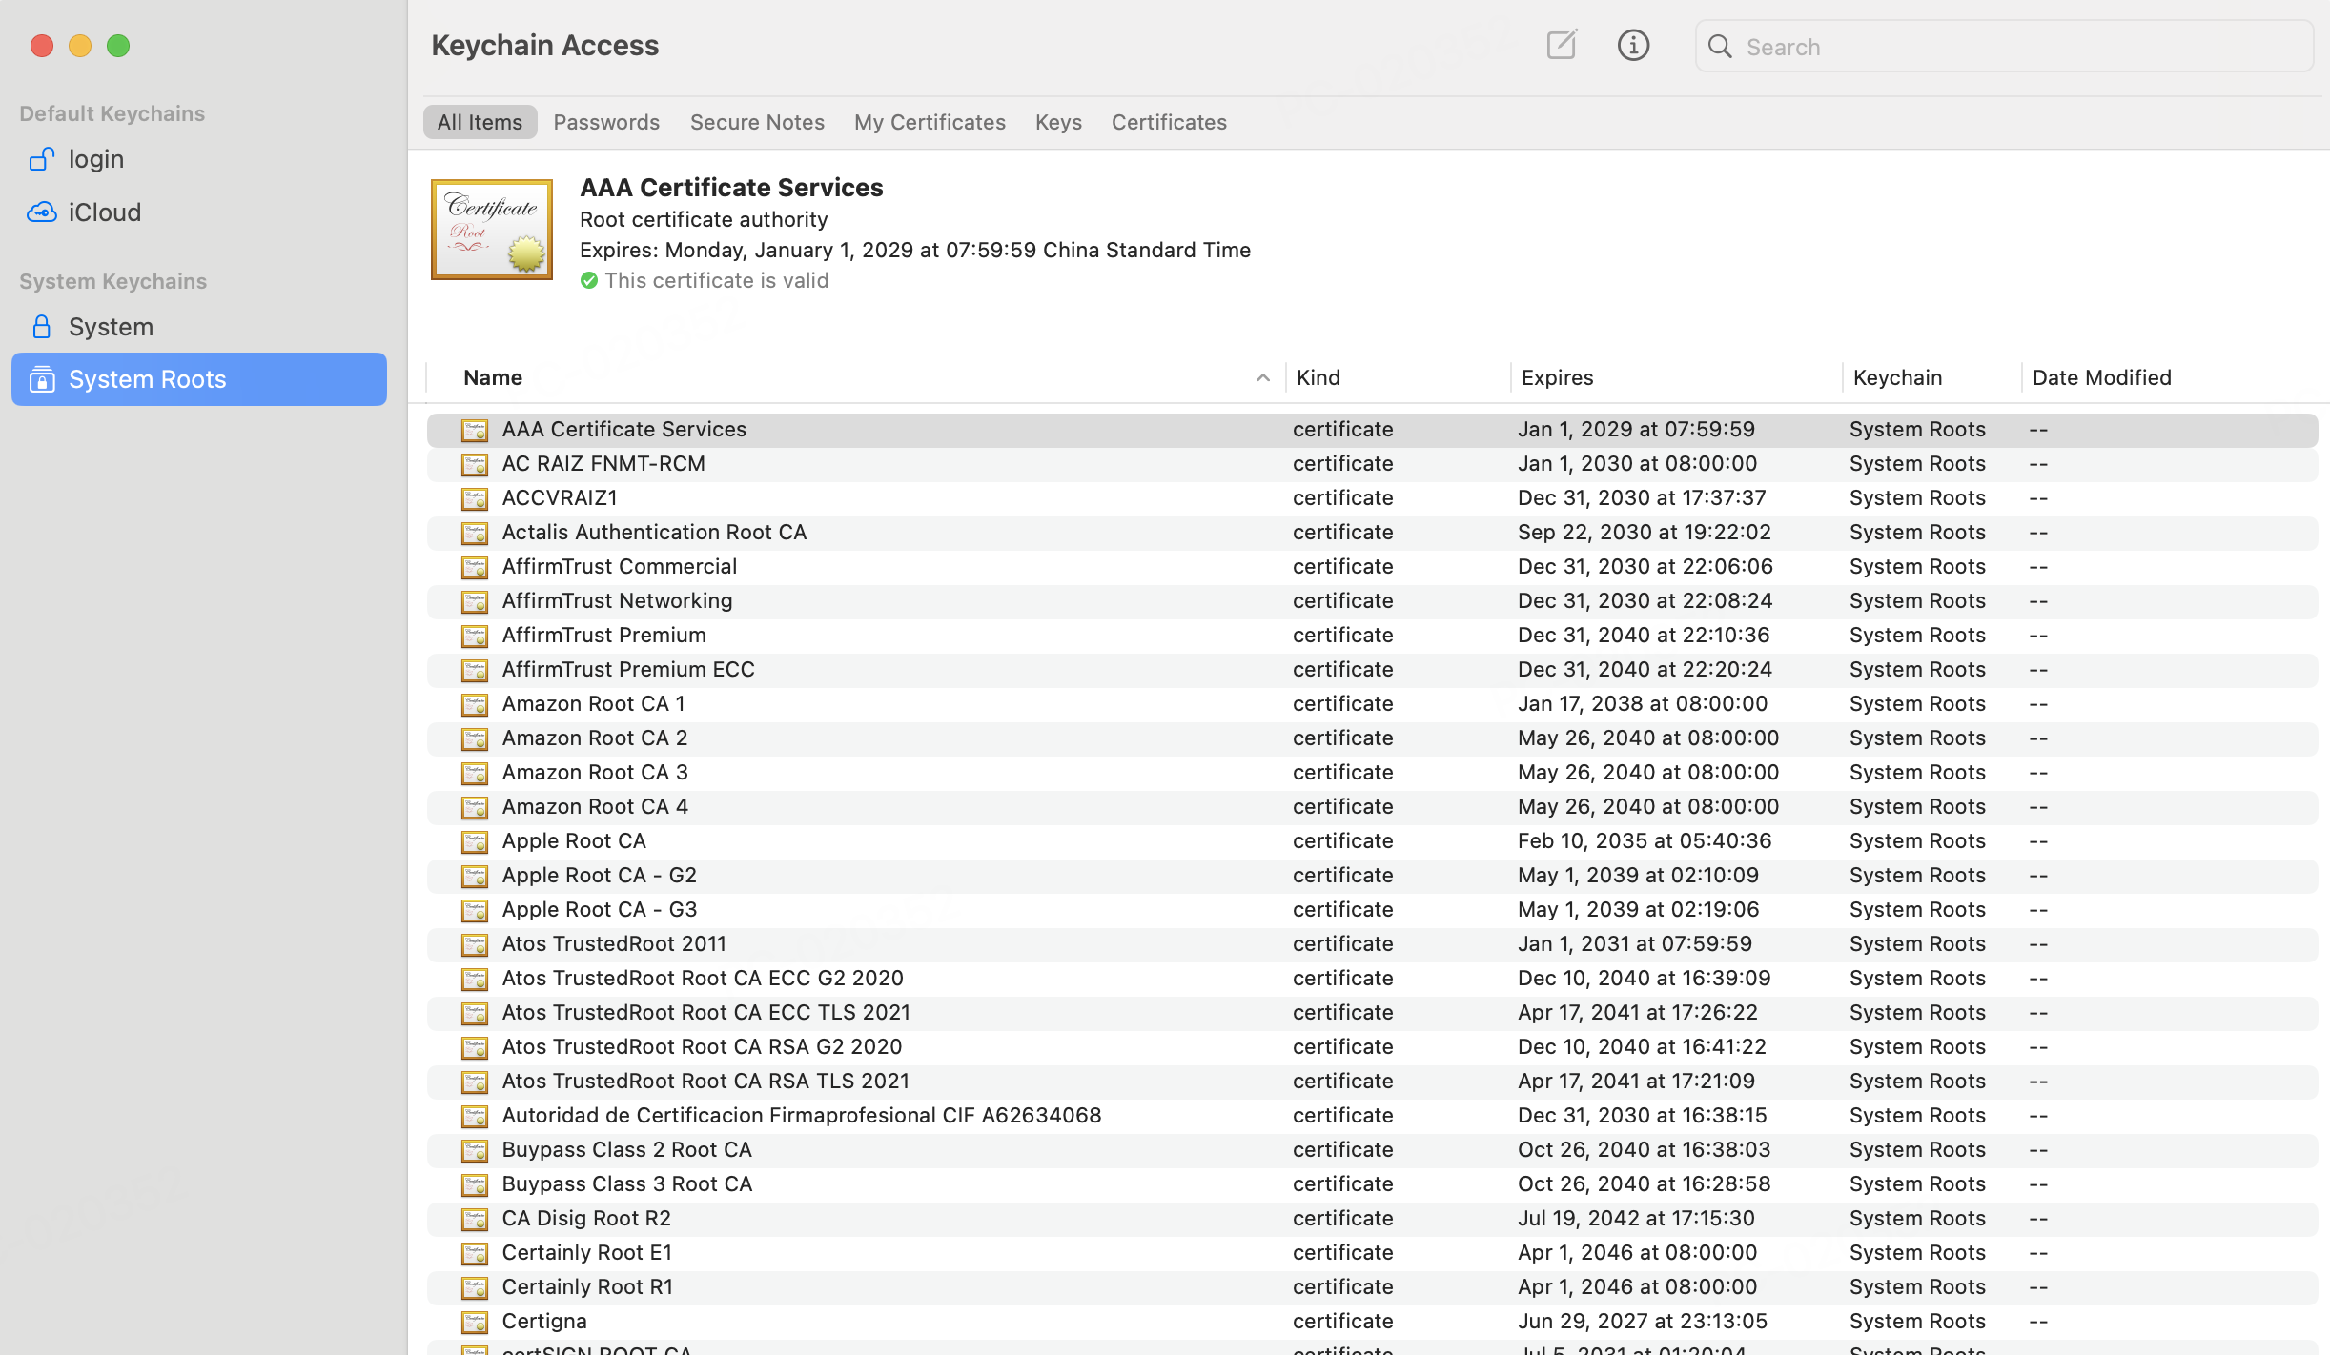Open the info (i) toolbar button
This screenshot has height=1355, width=2330.
(1633, 45)
